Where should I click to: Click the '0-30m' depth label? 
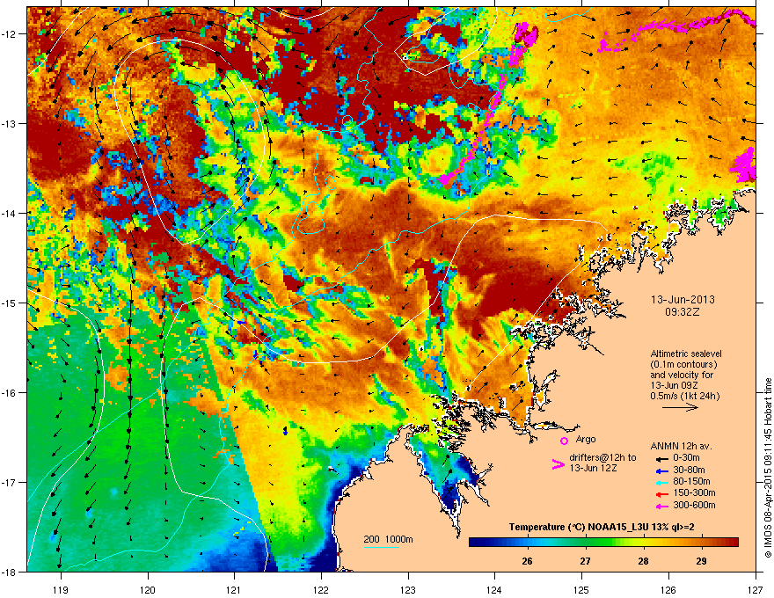coord(687,458)
